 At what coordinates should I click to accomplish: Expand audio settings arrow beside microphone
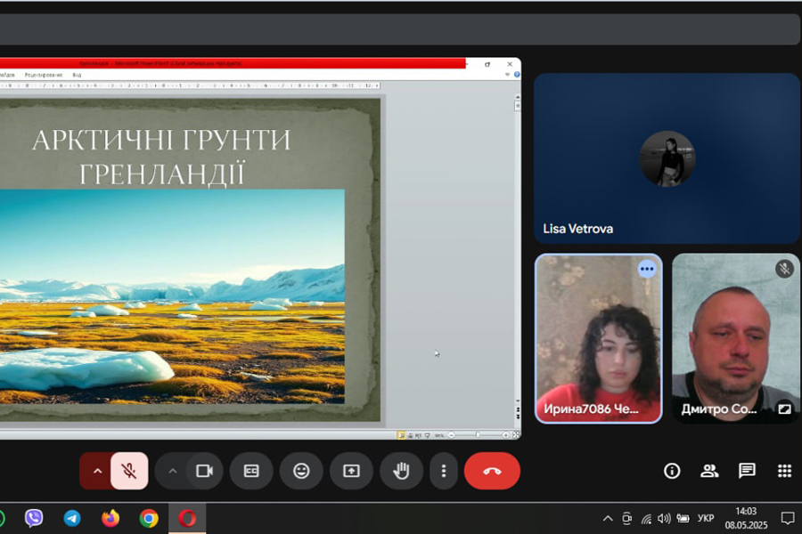click(96, 471)
